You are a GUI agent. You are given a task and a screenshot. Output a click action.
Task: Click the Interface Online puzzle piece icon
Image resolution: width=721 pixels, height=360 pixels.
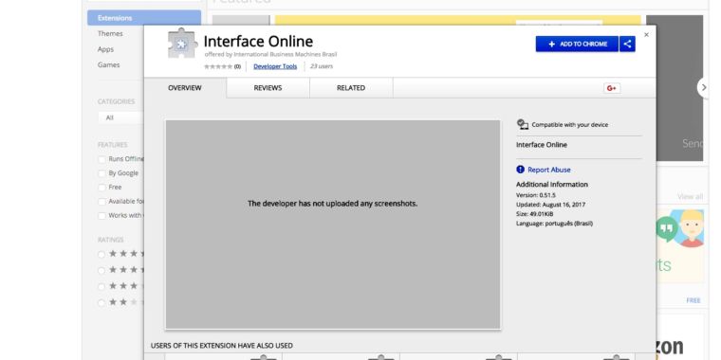(182, 44)
